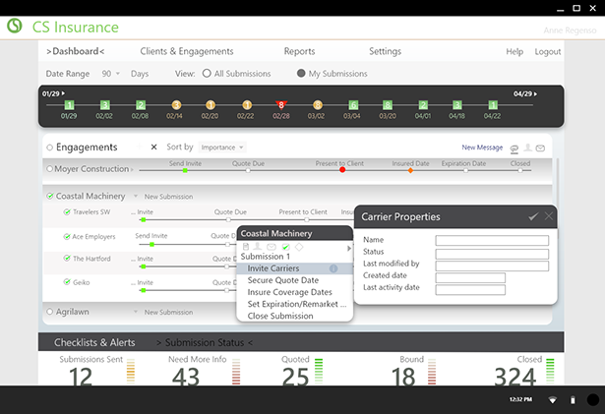The width and height of the screenshot is (605, 414).
Task: Click the Wi-Fi icon in the taskbar
Action: 552,400
